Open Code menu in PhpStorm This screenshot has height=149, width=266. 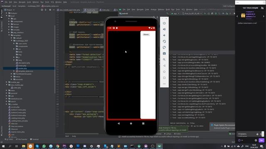29,2
